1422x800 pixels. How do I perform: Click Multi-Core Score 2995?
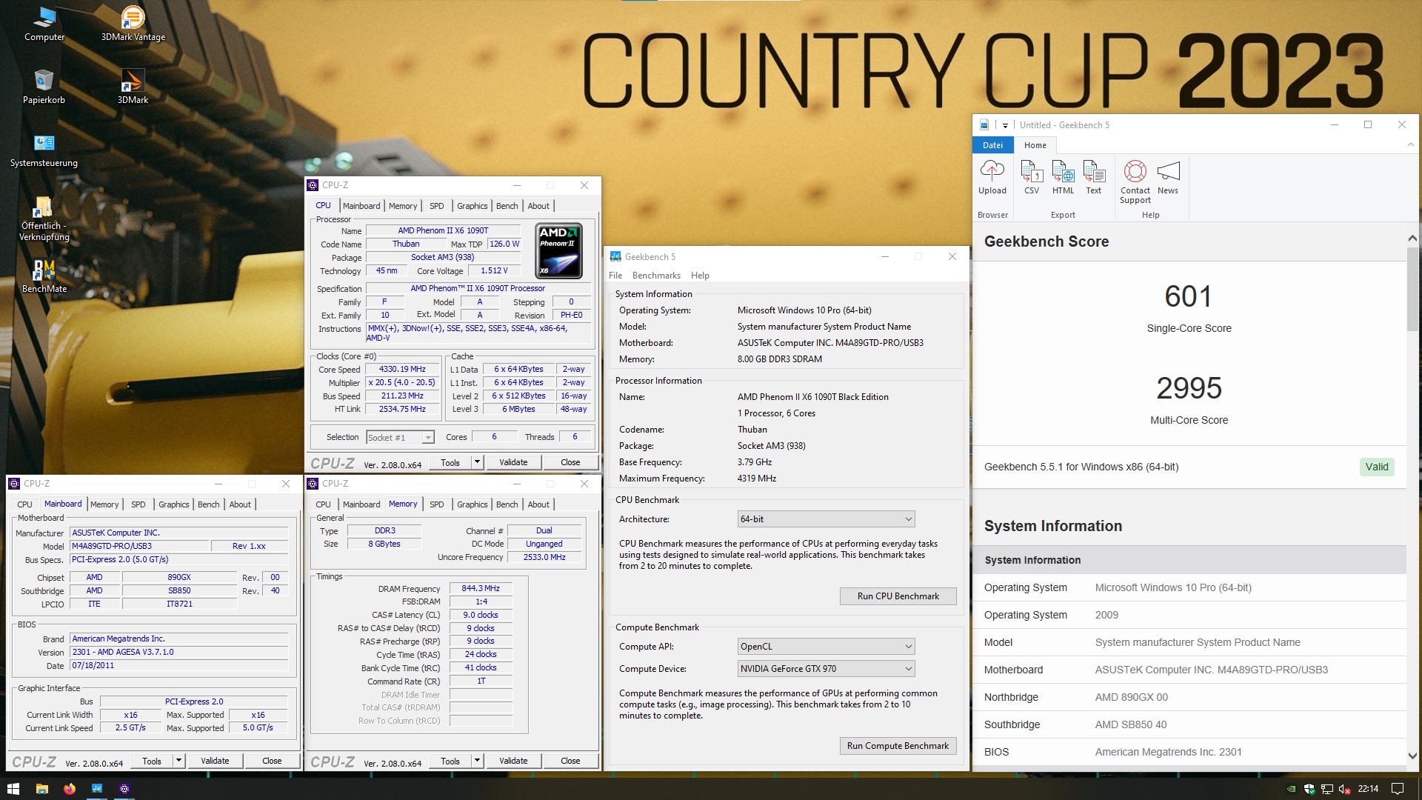tap(1189, 388)
